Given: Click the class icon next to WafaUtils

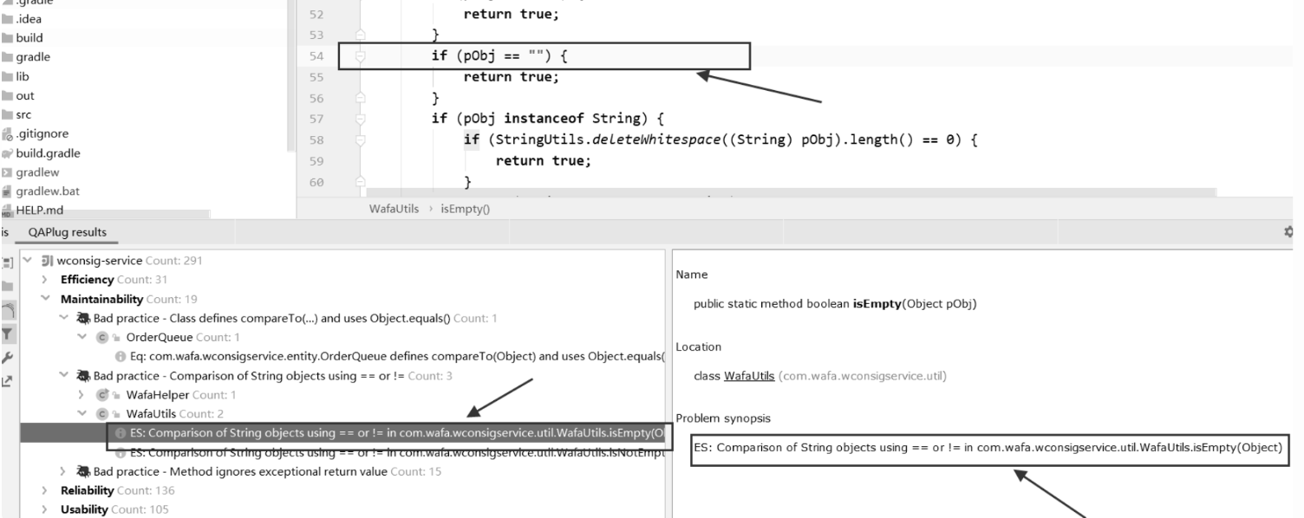Looking at the screenshot, I should pos(101,413).
